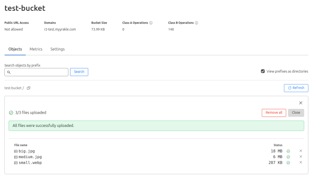Viewport: 320px width, 175px height.
Task: Refresh the bucket object list
Action: 296,88
